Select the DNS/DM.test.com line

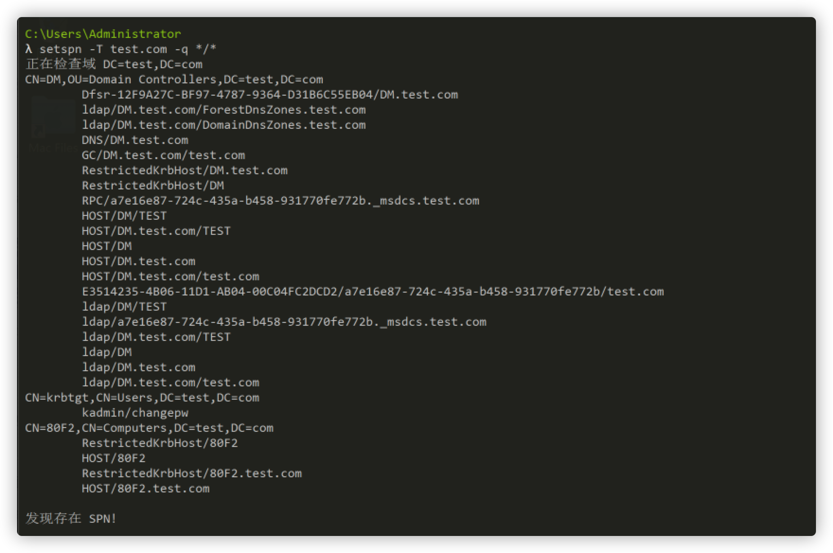click(135, 140)
